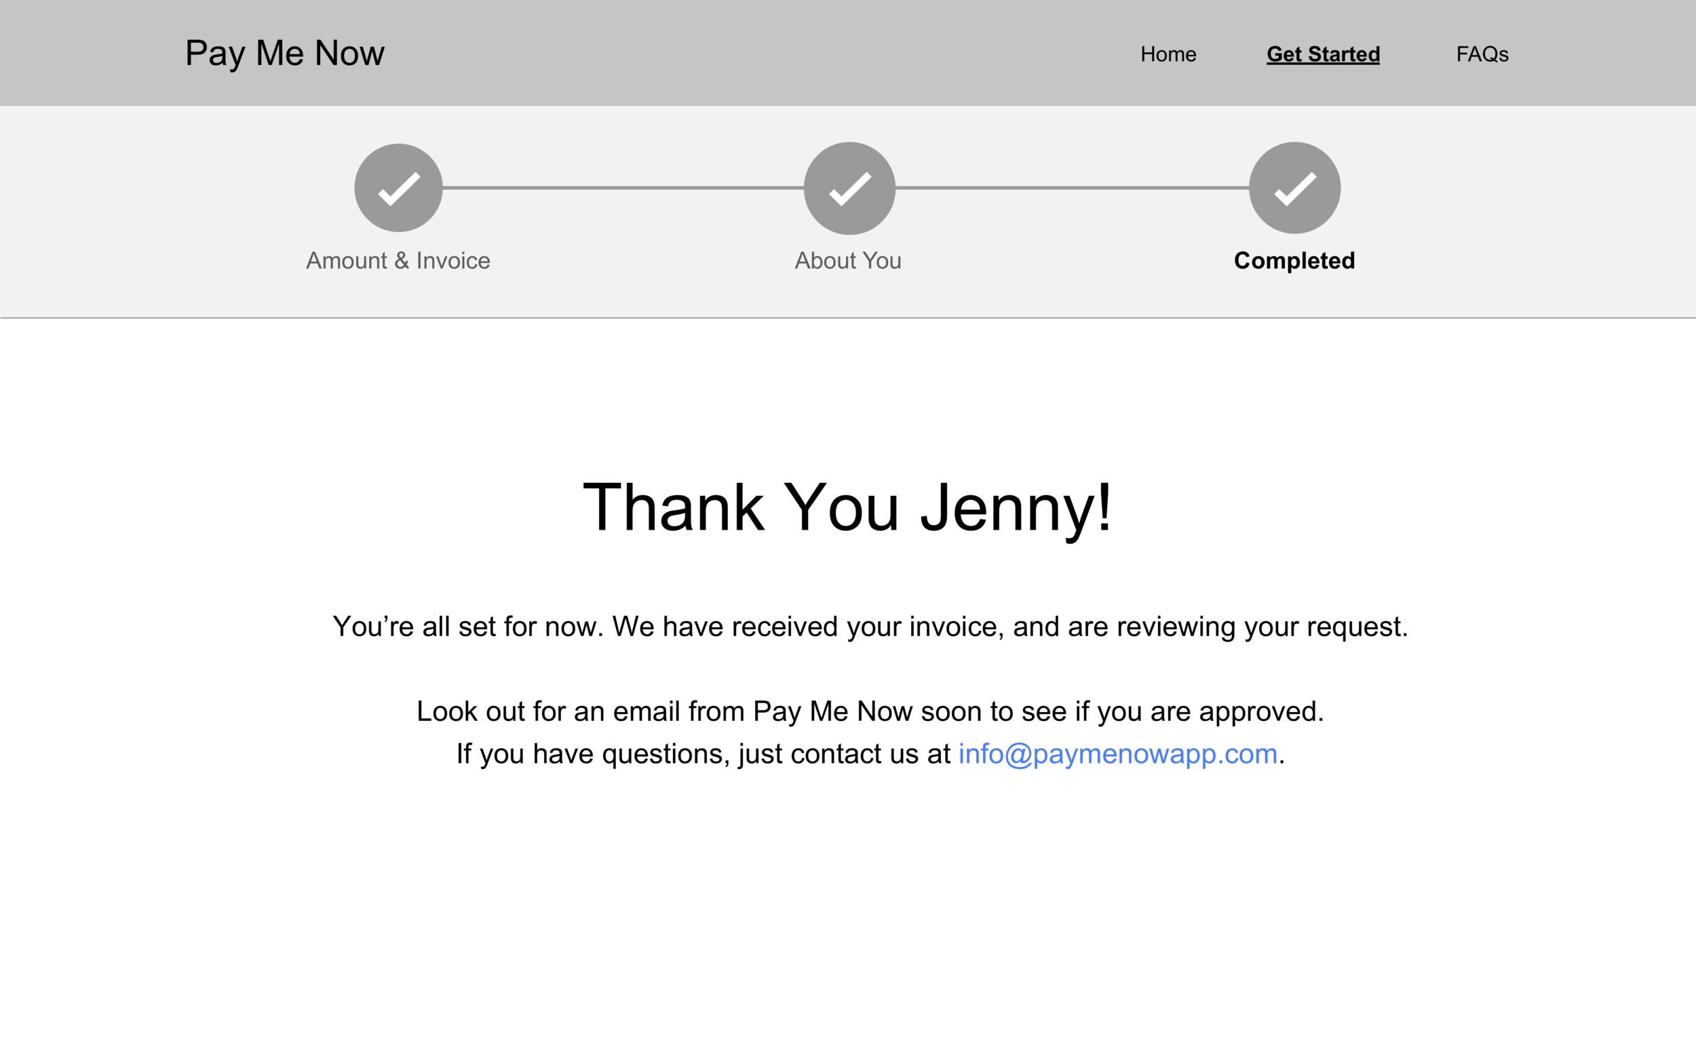This screenshot has height=1060, width=1696.
Task: Click the Pay Me Now logo text
Action: [284, 54]
